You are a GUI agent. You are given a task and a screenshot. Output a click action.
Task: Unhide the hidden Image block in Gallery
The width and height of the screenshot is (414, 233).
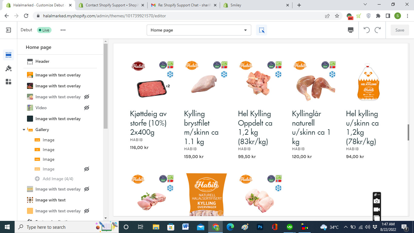87,169
